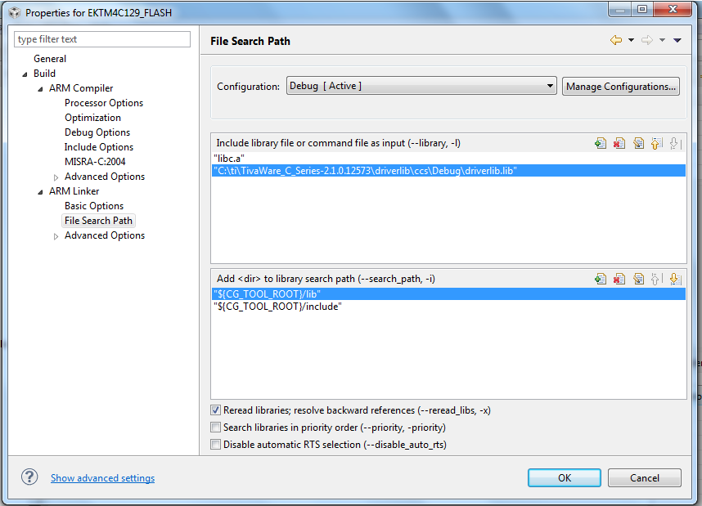Select "libc.a" library entry
This screenshot has width=702, height=506.
click(x=448, y=159)
